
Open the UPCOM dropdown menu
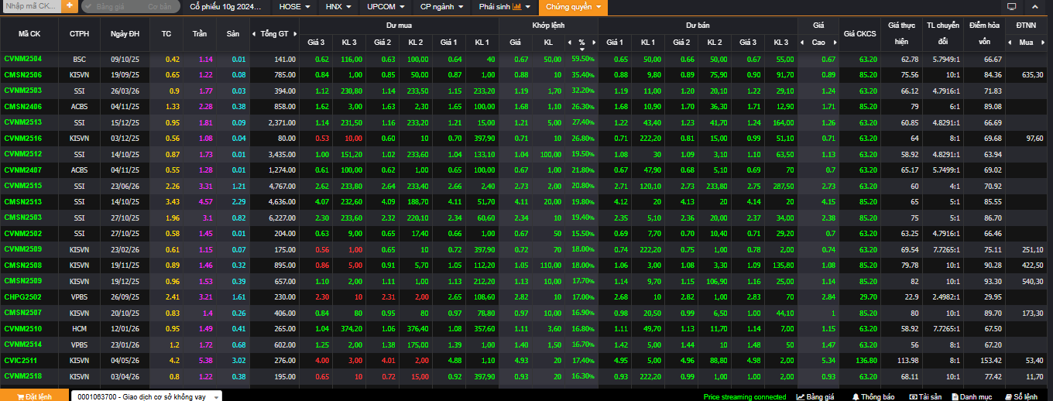[x=385, y=6]
